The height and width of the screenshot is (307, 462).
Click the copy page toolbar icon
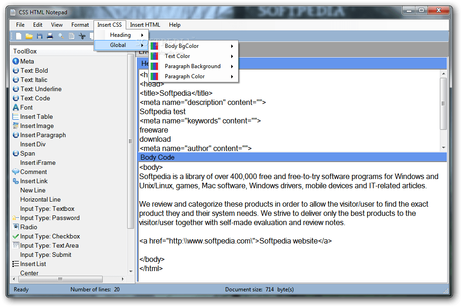71,36
